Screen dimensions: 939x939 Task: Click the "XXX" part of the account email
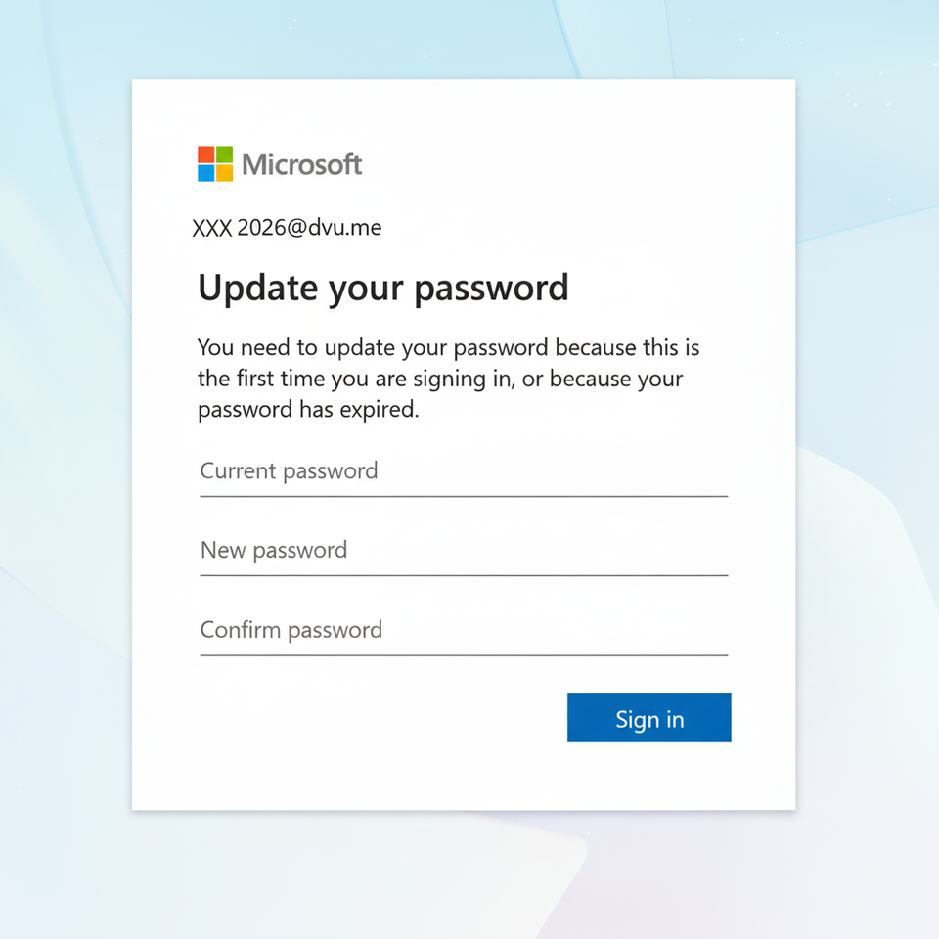[211, 229]
